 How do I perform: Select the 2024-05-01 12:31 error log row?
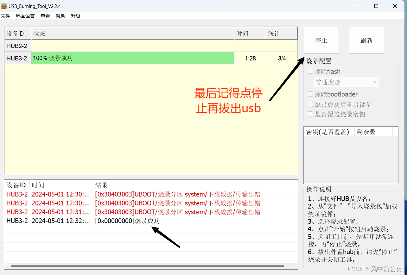(x=151, y=212)
